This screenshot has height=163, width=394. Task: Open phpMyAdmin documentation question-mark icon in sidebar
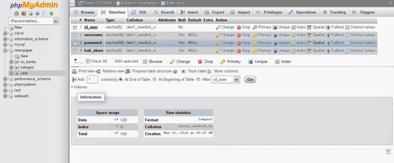[37, 13]
